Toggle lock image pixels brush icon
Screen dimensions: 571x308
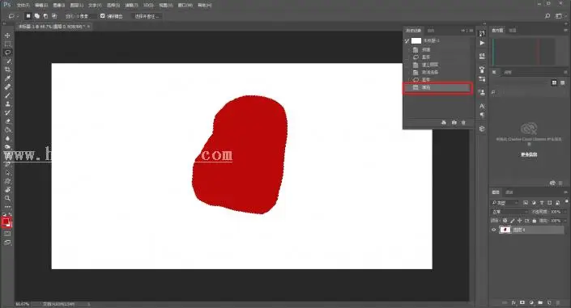[x=513, y=221]
